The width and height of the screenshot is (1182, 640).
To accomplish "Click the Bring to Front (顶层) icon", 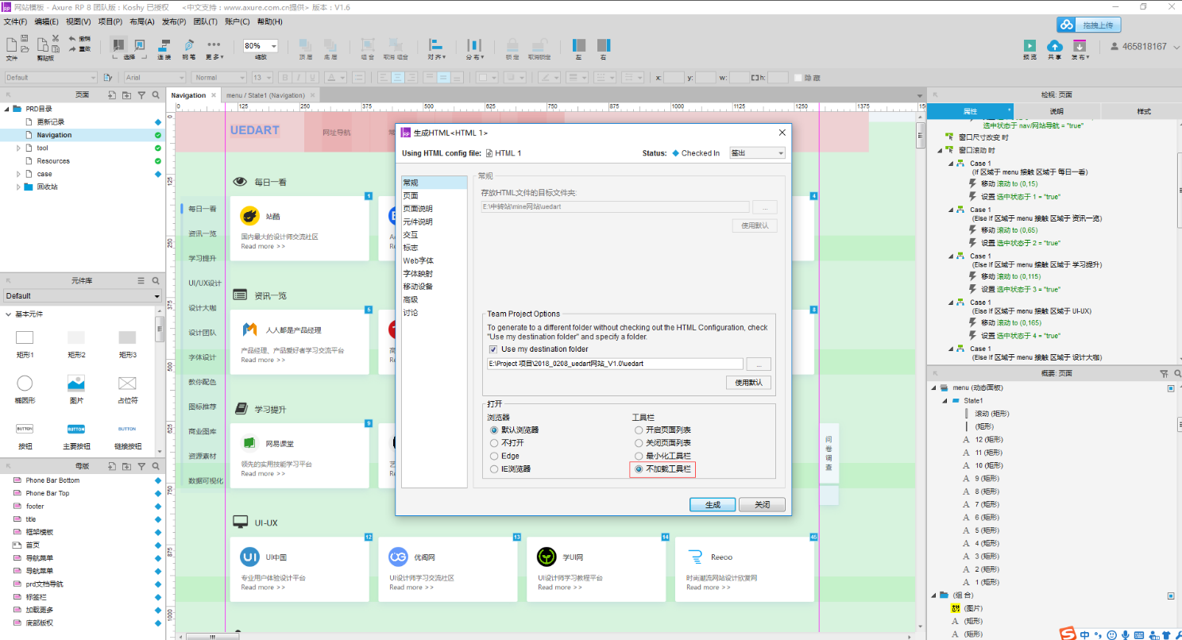I will pos(305,45).
